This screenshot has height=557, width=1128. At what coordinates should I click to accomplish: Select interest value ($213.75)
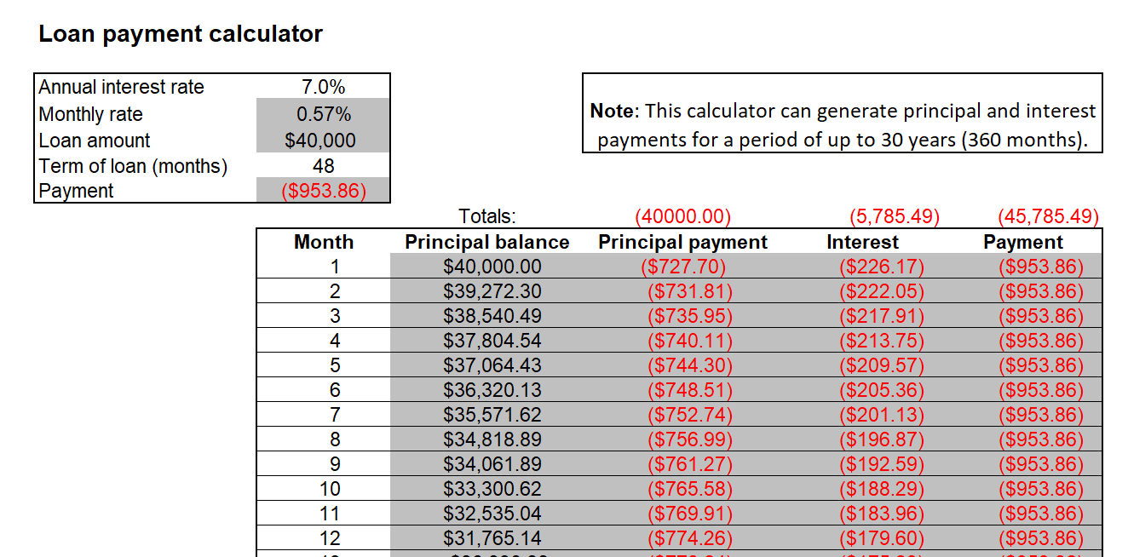[x=882, y=341]
